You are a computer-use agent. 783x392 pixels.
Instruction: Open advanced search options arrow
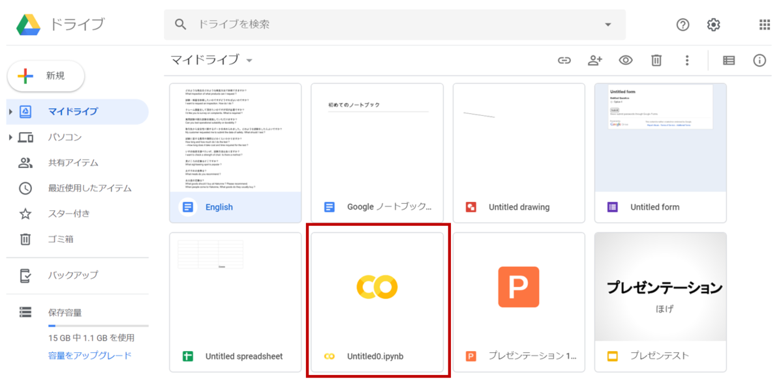[x=607, y=24]
